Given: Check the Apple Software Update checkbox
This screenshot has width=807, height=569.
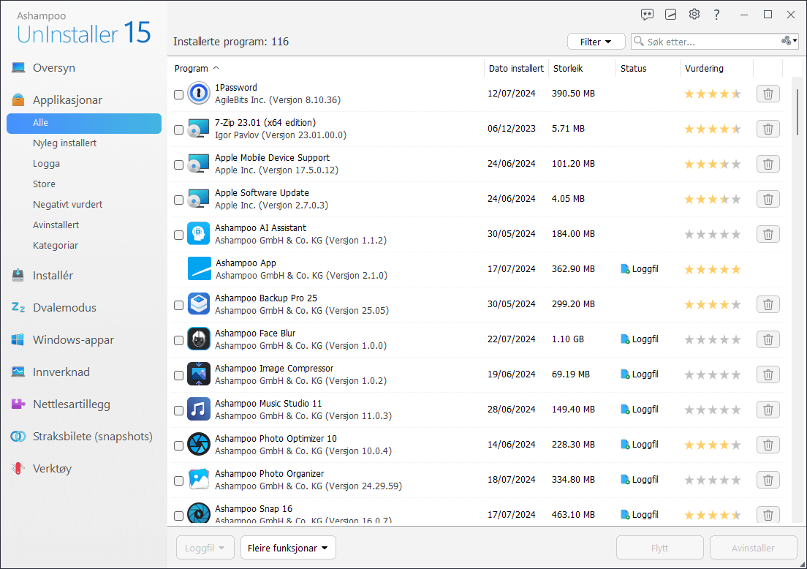Looking at the screenshot, I should coord(178,200).
